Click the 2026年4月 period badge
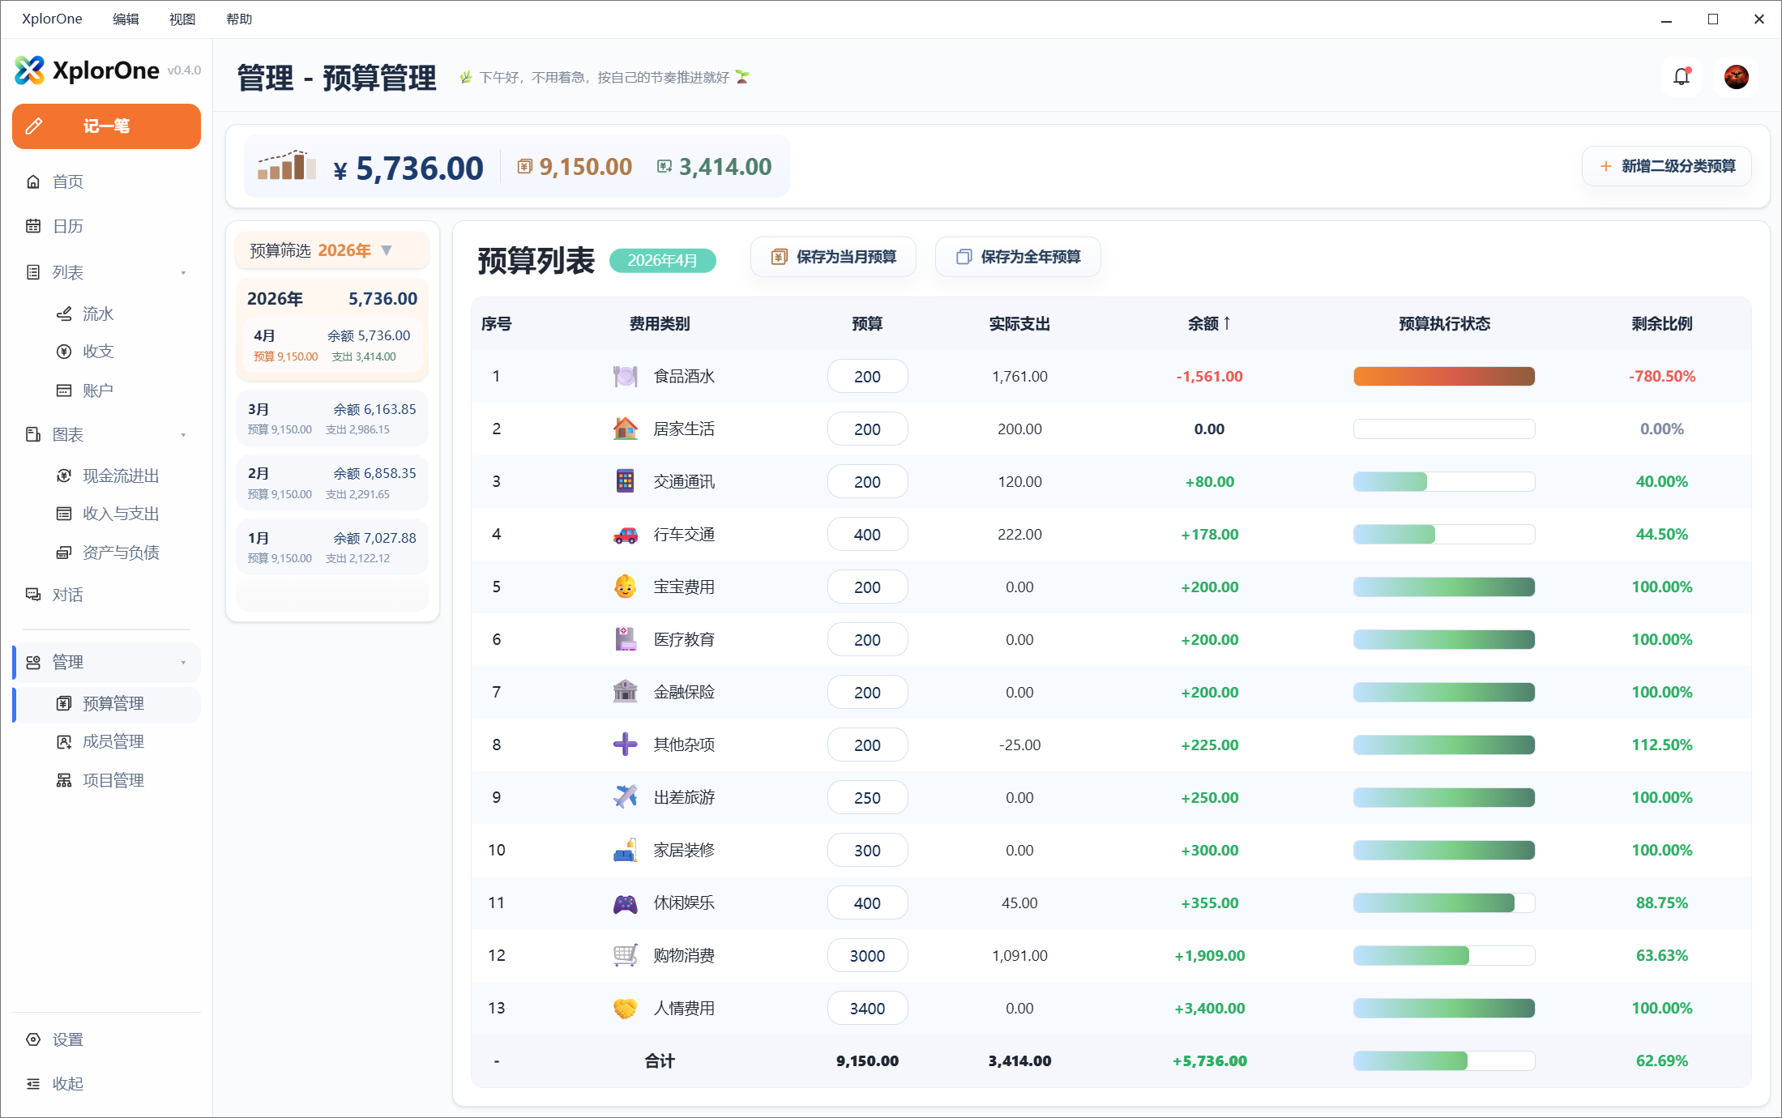Viewport: 1782px width, 1118px height. tap(662, 260)
